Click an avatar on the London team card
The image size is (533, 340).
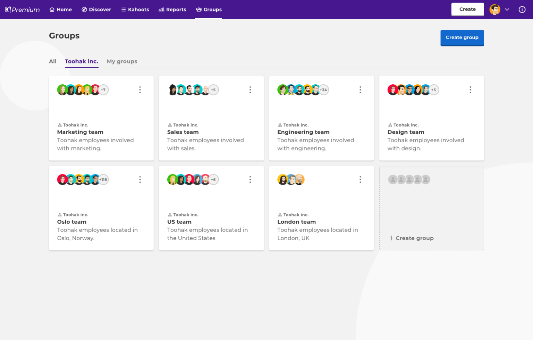click(x=282, y=179)
